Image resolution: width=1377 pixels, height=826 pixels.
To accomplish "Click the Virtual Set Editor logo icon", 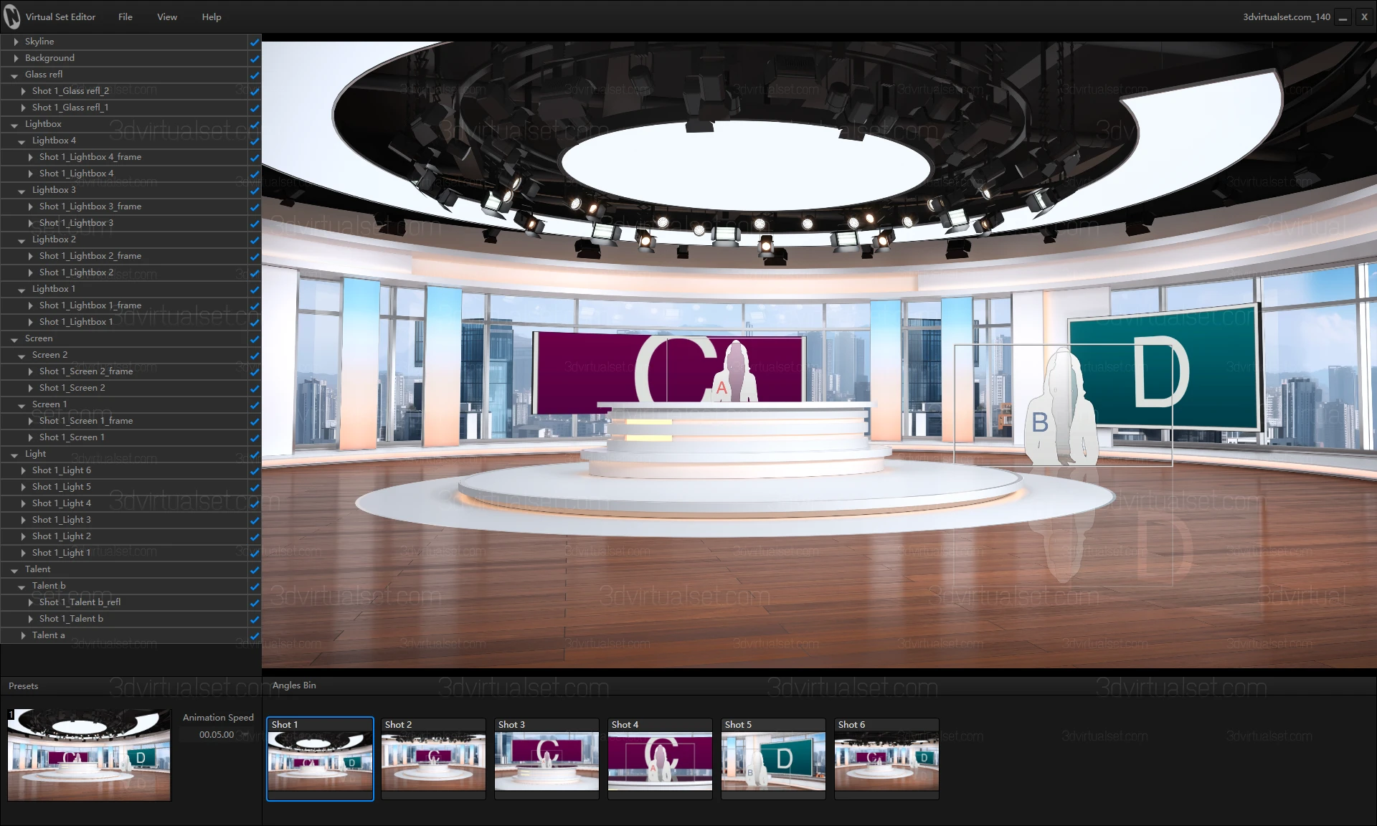I will coord(11,16).
